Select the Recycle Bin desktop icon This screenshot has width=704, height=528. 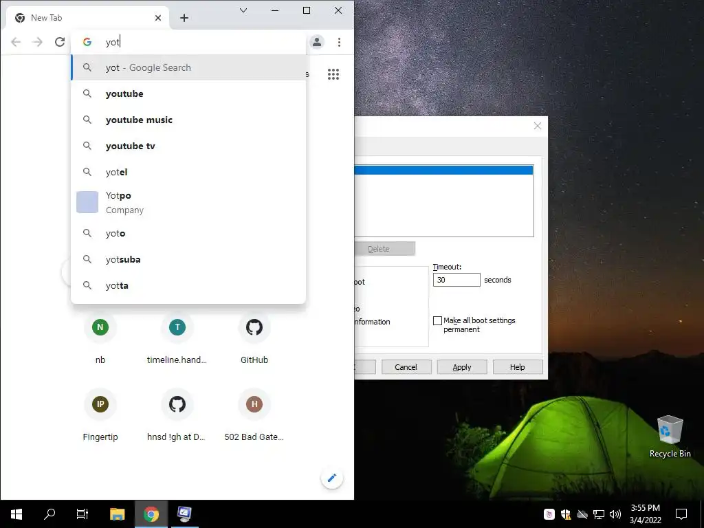pos(670,437)
